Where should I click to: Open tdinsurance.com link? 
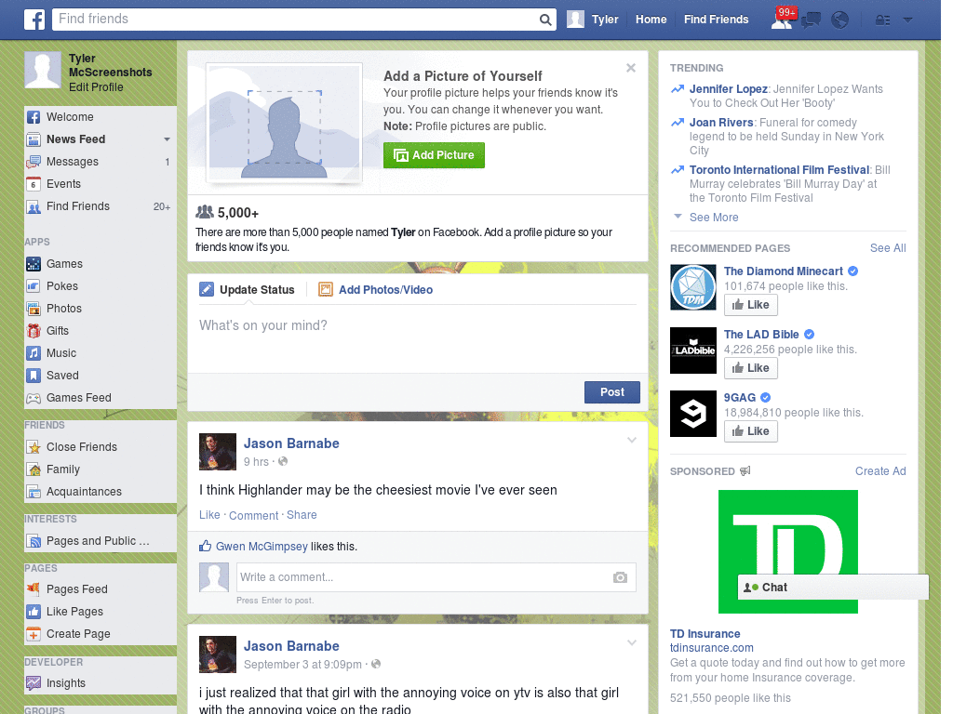click(712, 648)
